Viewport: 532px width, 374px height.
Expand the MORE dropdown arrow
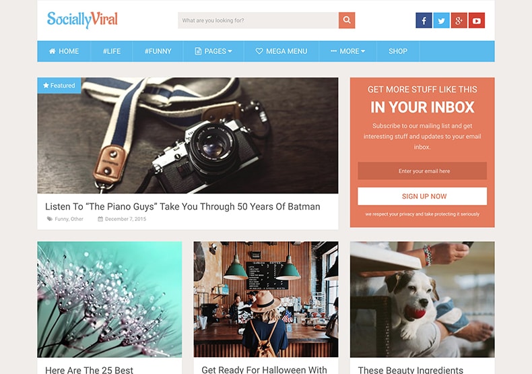pos(363,51)
